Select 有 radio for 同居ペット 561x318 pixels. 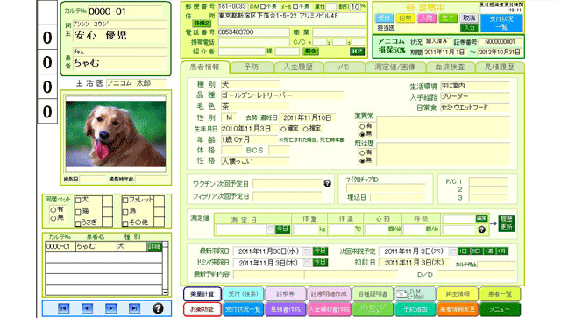click(53, 209)
